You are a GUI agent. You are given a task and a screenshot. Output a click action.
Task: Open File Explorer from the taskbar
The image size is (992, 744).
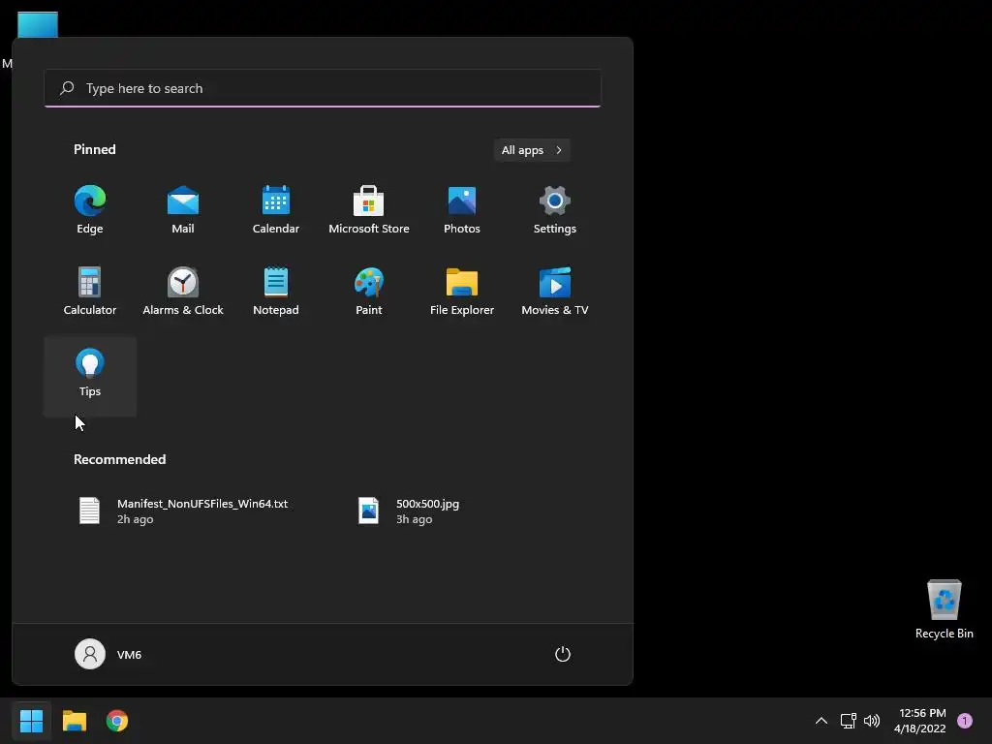(74, 721)
